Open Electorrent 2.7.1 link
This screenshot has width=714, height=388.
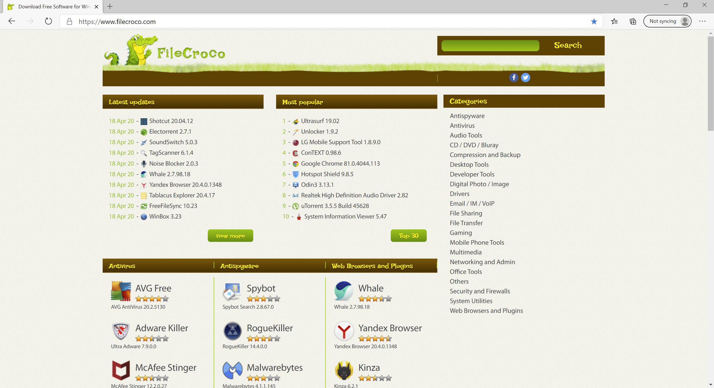point(170,132)
